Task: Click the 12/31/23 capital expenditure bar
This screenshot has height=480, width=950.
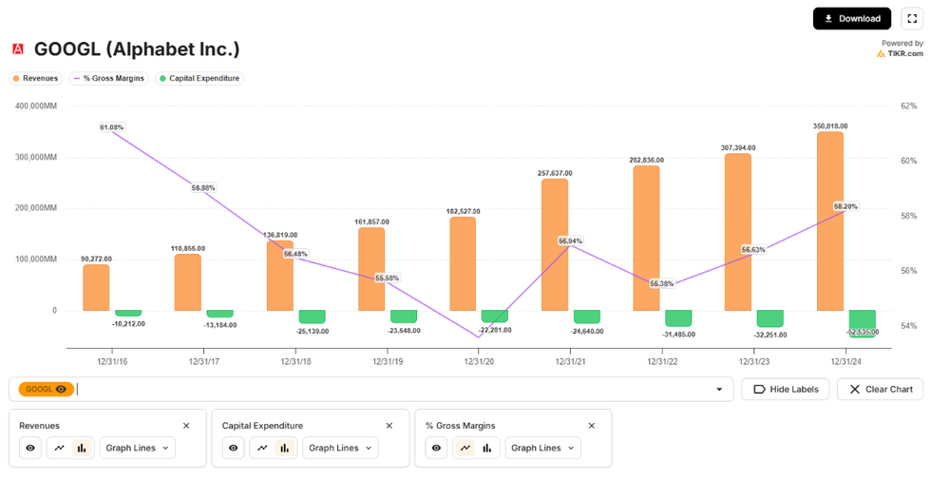Action: [x=770, y=318]
